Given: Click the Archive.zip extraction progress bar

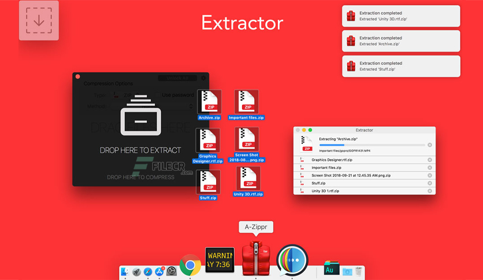Looking at the screenshot, I should 372,145.
